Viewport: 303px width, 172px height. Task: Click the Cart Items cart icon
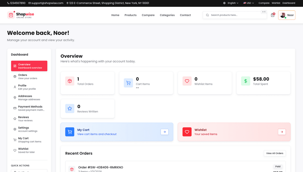(128, 83)
